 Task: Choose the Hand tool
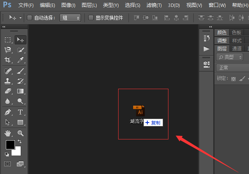[8, 133]
